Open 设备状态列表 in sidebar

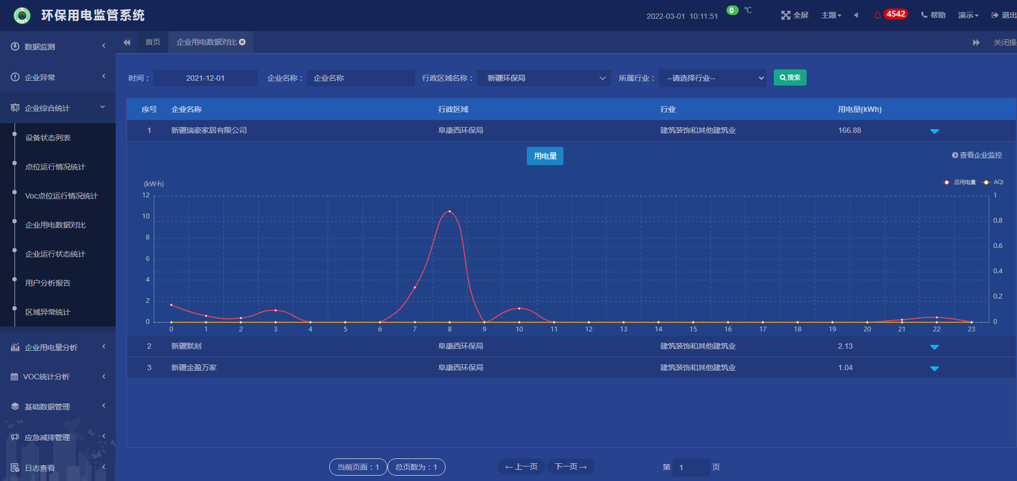tap(48, 138)
